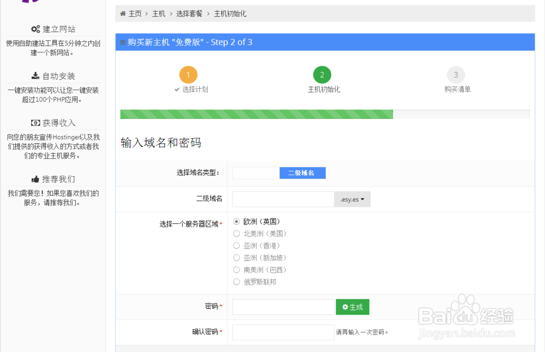
Task: Open the 选择域名类型 selector field
Action: pyautogui.click(x=256, y=173)
